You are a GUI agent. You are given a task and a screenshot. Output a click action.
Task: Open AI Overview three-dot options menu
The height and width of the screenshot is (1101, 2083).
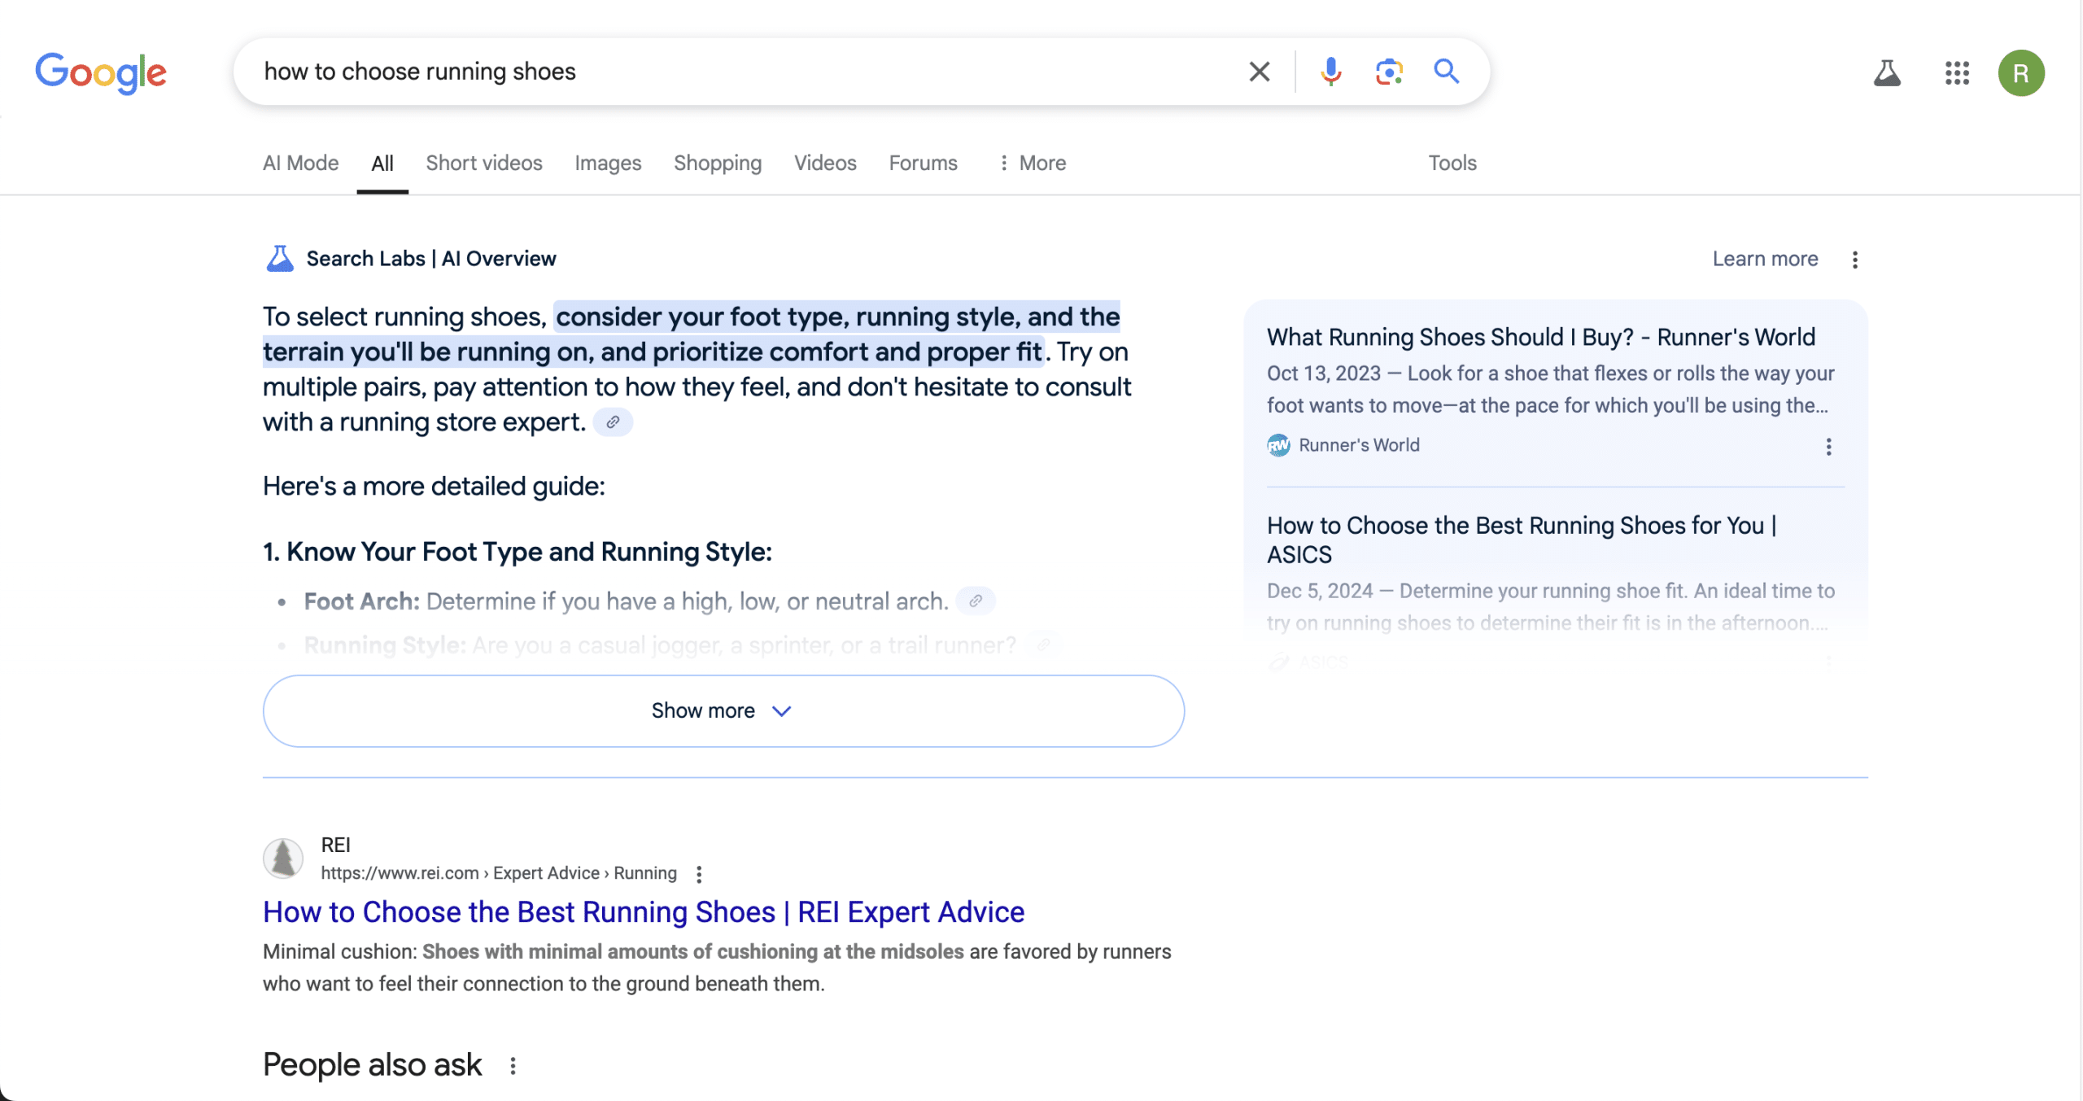coord(1854,260)
